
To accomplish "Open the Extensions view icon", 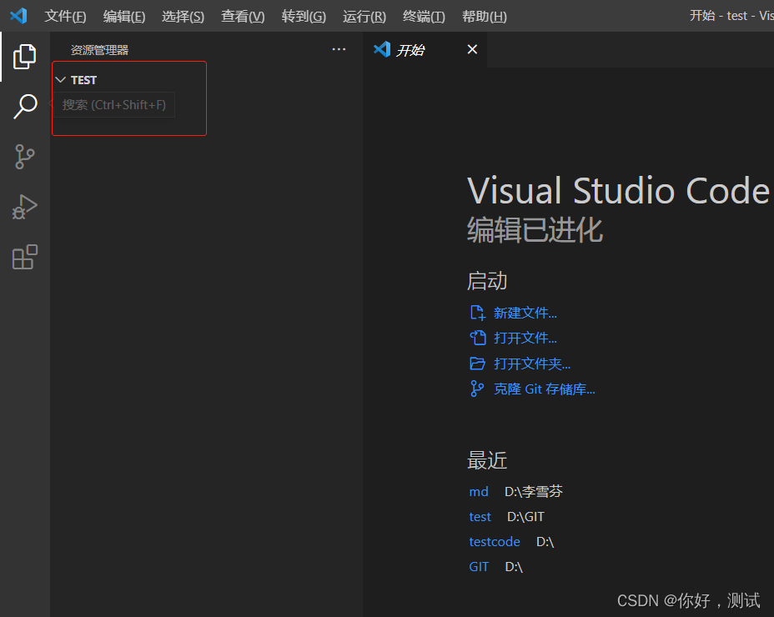I will 25,257.
